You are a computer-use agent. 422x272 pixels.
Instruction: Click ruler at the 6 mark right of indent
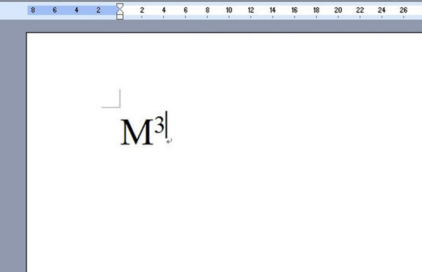click(186, 11)
